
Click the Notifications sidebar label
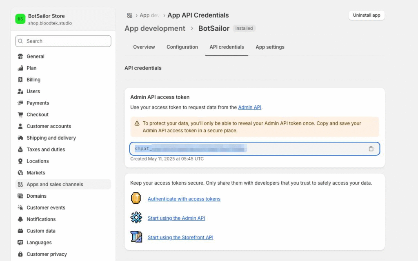(x=41, y=219)
